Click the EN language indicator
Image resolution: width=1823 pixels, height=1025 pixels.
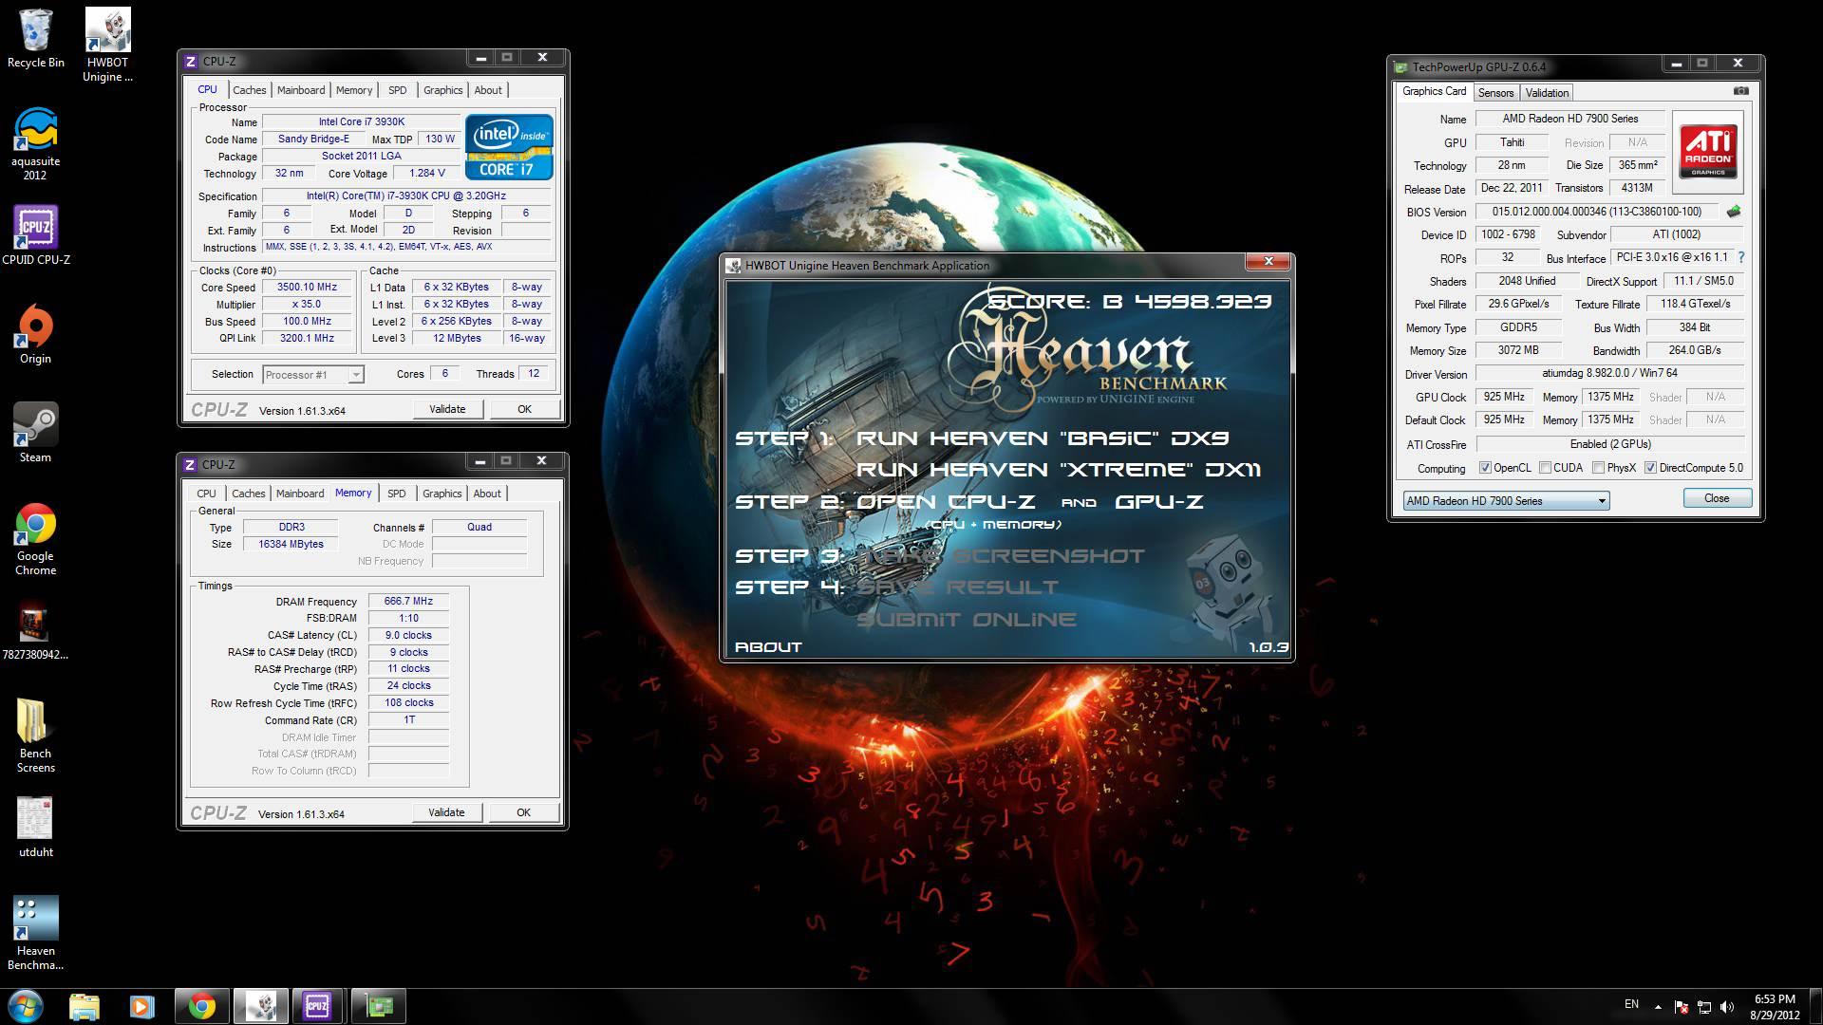tap(1631, 1003)
